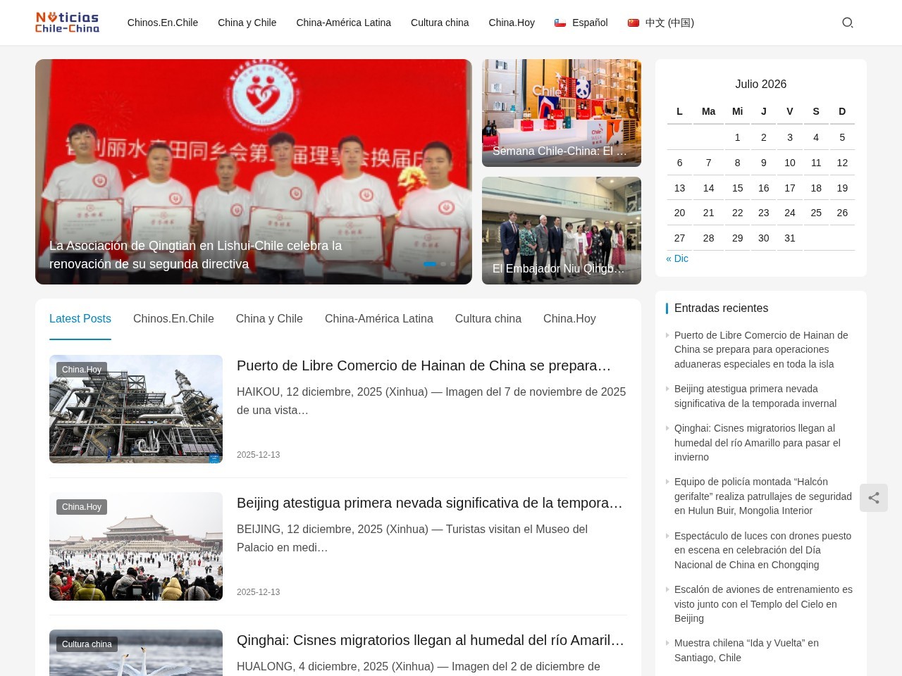The image size is (902, 676).
Task: Open the Beijing snowfall post thumbnail
Action: 136,546
